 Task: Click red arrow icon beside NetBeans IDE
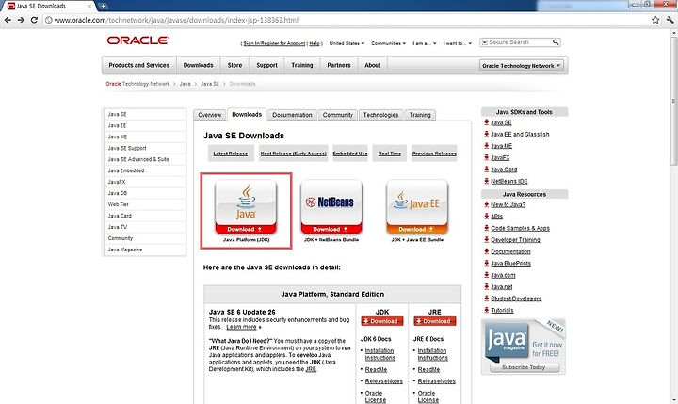[487, 181]
